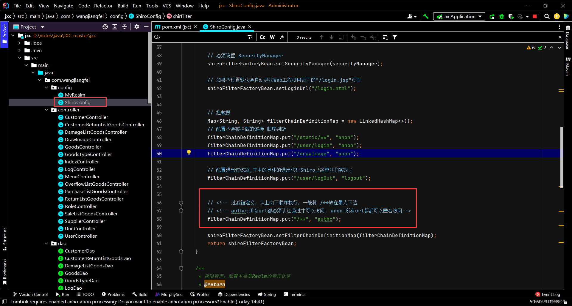Open the VCS menu
Image resolution: width=572 pixels, height=306 pixels.
coord(167,6)
